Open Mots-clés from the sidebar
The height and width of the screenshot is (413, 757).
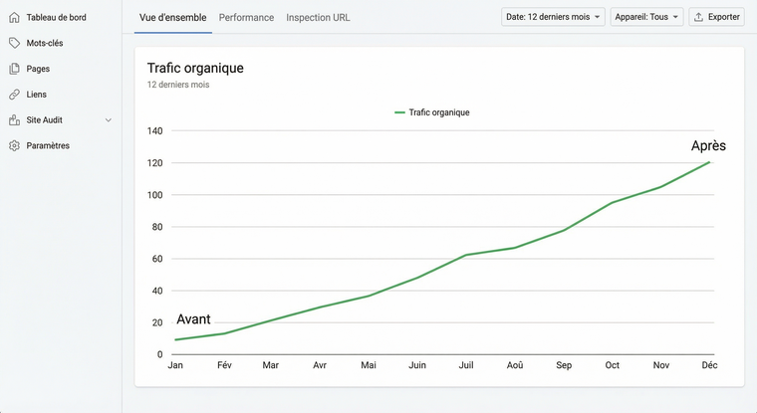[x=45, y=43]
